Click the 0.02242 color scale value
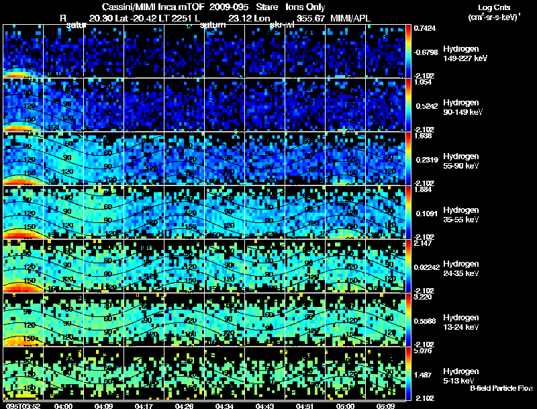Screen dimensions: 537x409 click(427, 267)
